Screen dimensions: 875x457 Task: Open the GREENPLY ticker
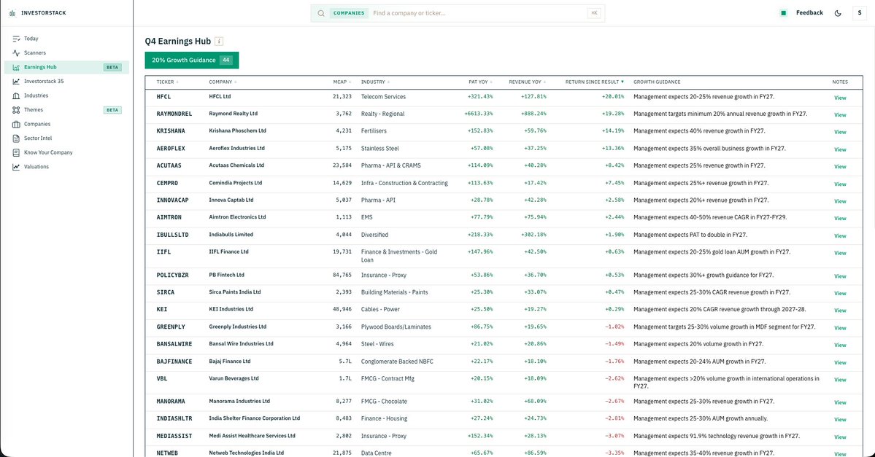(171, 327)
